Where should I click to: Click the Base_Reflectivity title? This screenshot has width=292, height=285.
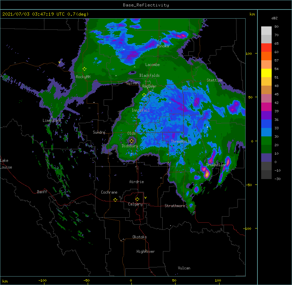click(x=146, y=5)
